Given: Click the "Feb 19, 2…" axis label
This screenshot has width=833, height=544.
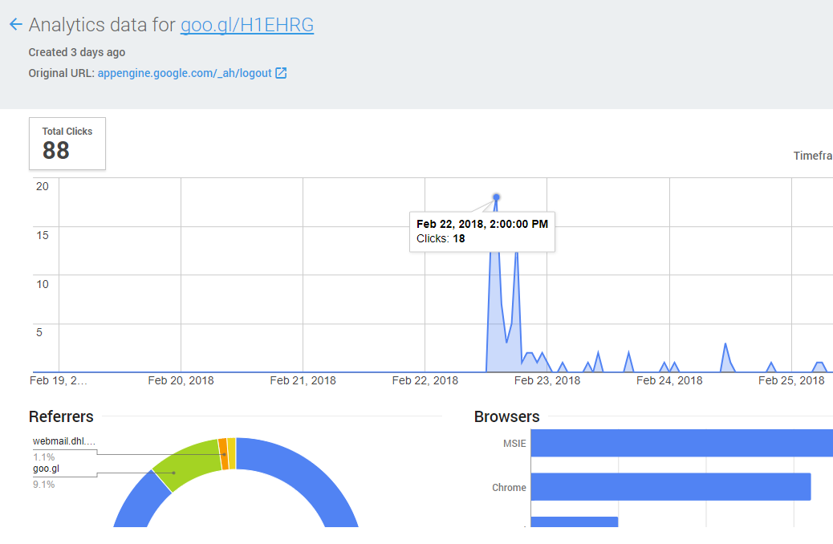Looking at the screenshot, I should [59, 380].
